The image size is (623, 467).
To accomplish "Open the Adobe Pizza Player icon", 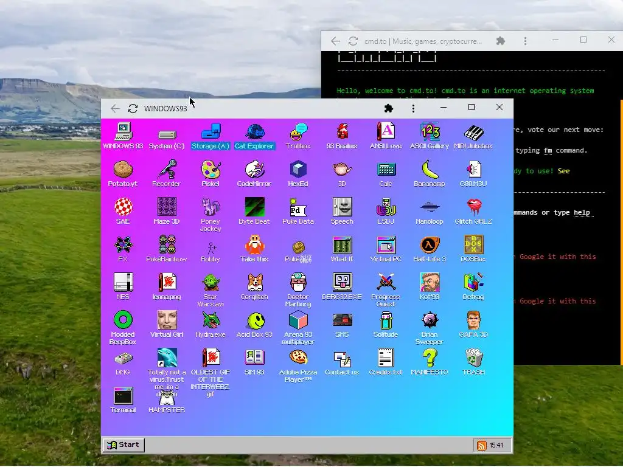I will 298,358.
